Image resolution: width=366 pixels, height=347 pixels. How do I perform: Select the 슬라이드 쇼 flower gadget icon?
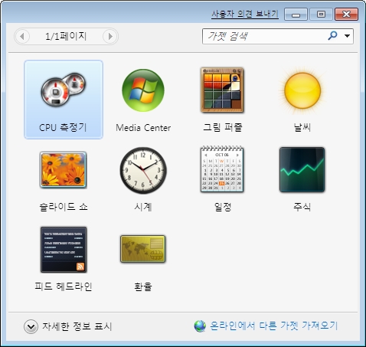tap(64, 170)
